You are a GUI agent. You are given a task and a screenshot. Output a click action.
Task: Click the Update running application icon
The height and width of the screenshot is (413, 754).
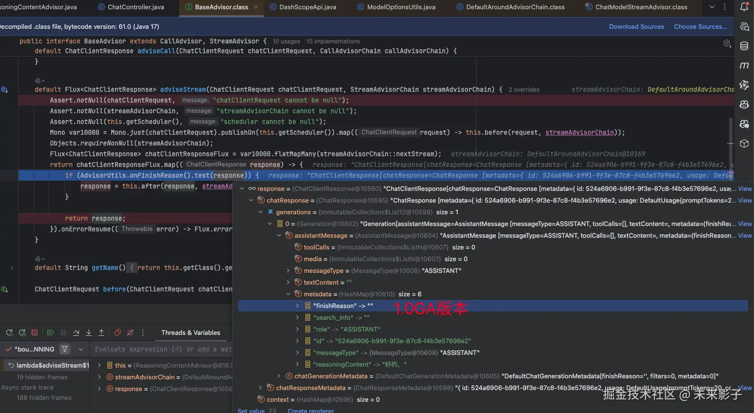tap(22, 333)
